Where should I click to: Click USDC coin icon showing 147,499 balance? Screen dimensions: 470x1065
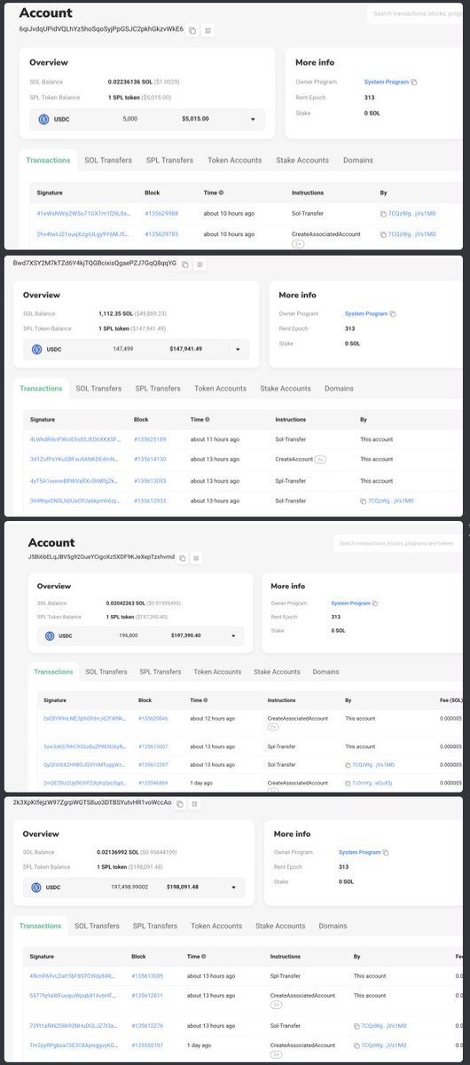click(x=37, y=350)
